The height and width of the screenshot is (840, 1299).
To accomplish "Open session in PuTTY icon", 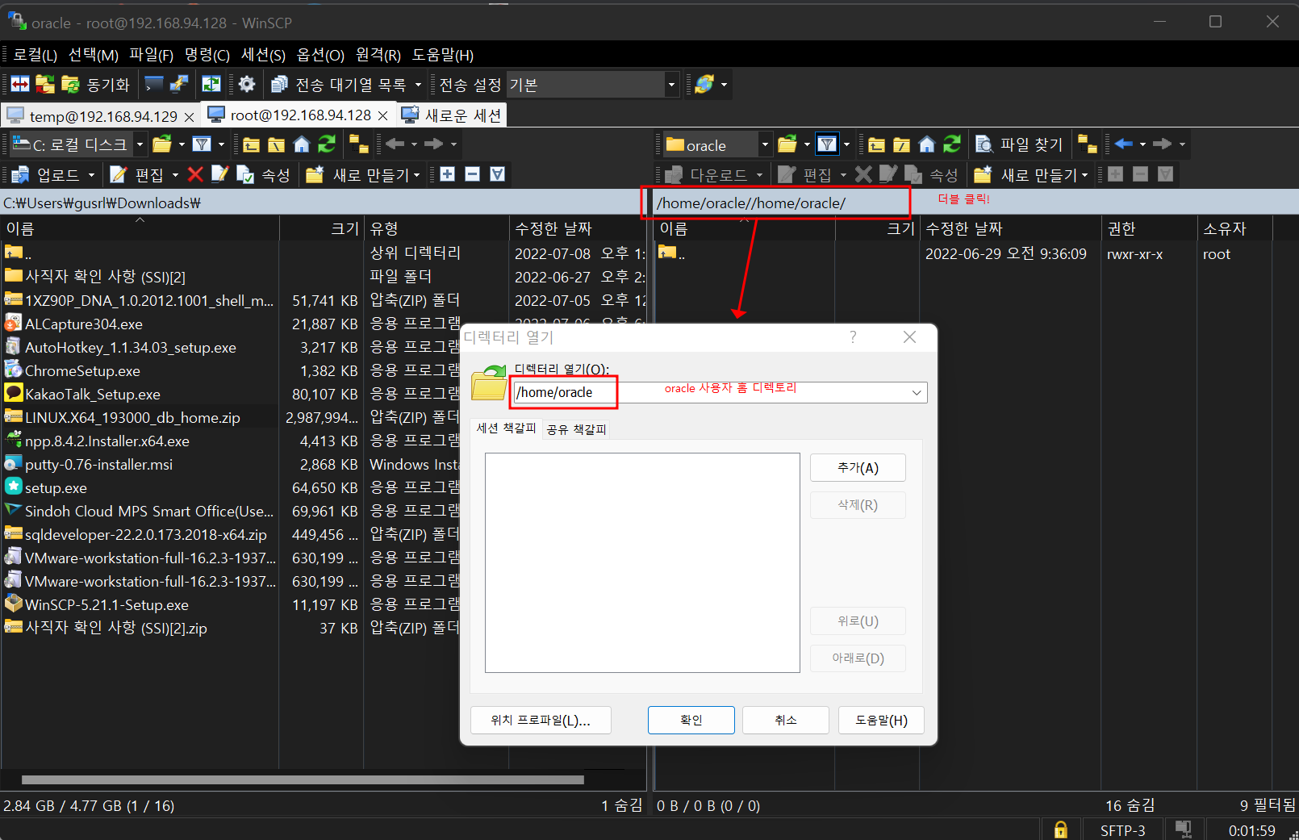I will point(179,84).
